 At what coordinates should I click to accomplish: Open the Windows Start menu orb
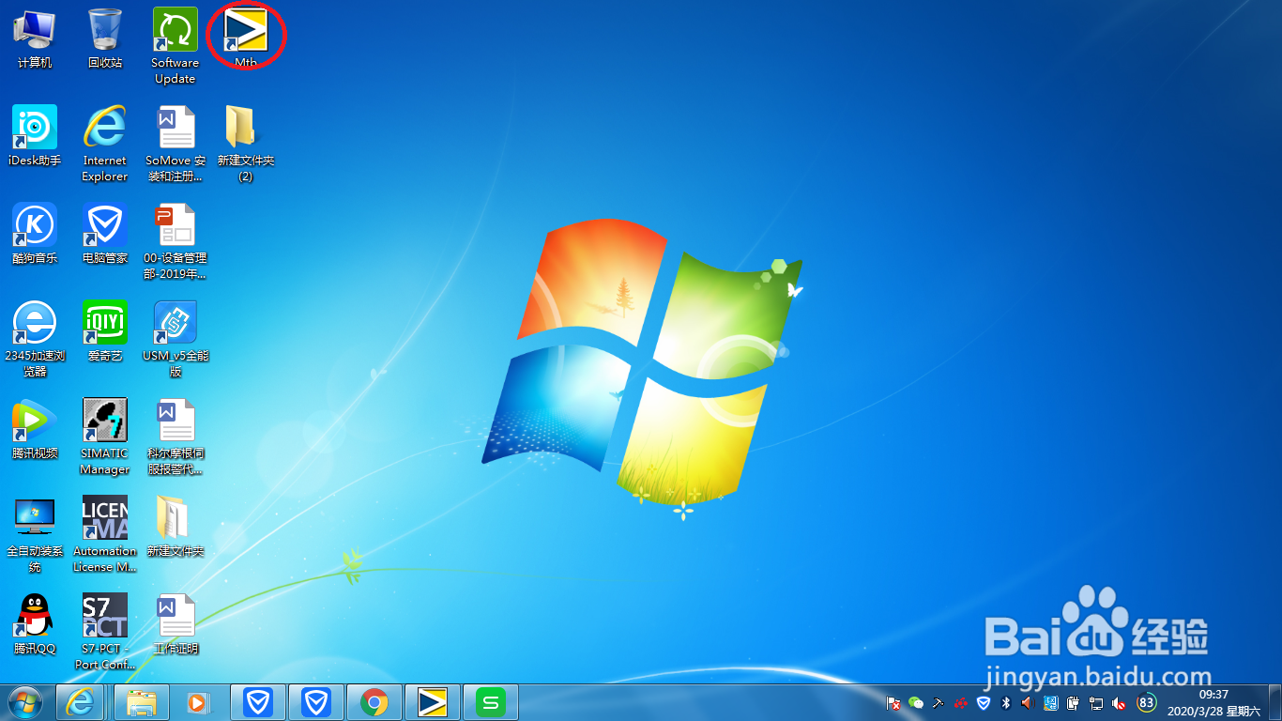point(25,702)
